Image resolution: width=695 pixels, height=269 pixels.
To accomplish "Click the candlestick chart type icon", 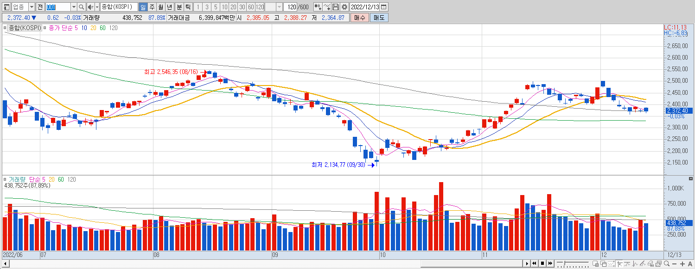I will tap(318, 7).
